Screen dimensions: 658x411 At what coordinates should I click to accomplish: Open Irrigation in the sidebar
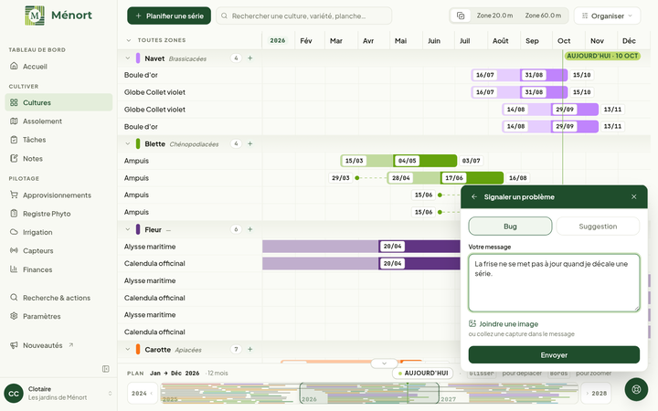(58, 232)
